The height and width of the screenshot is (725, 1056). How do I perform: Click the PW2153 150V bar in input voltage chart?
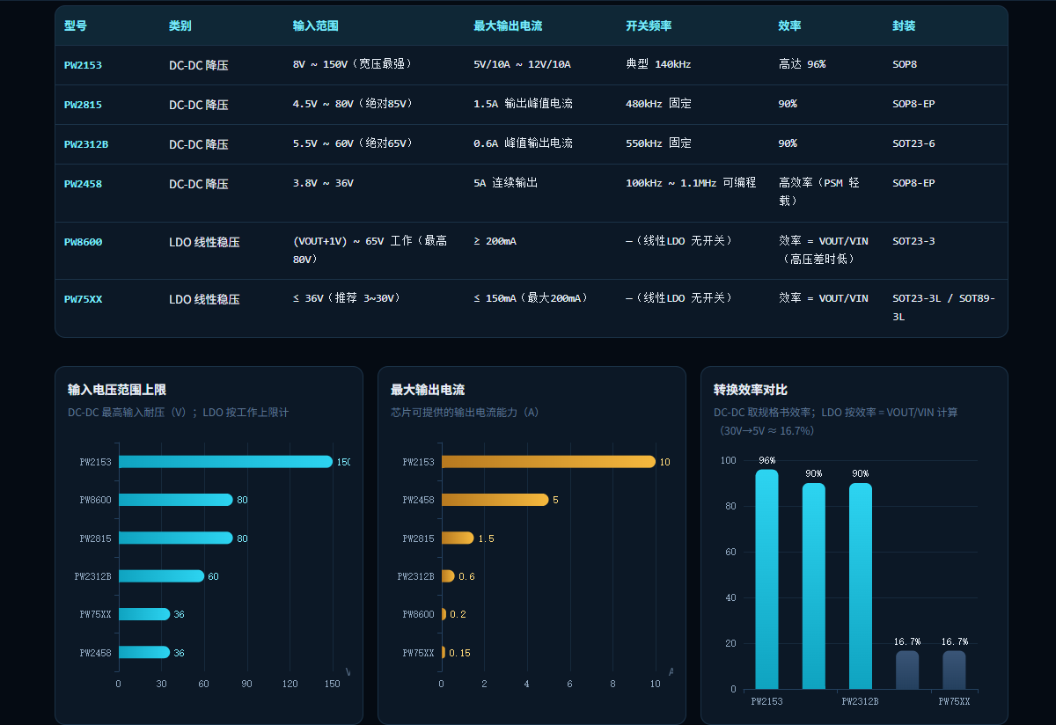[225, 462]
